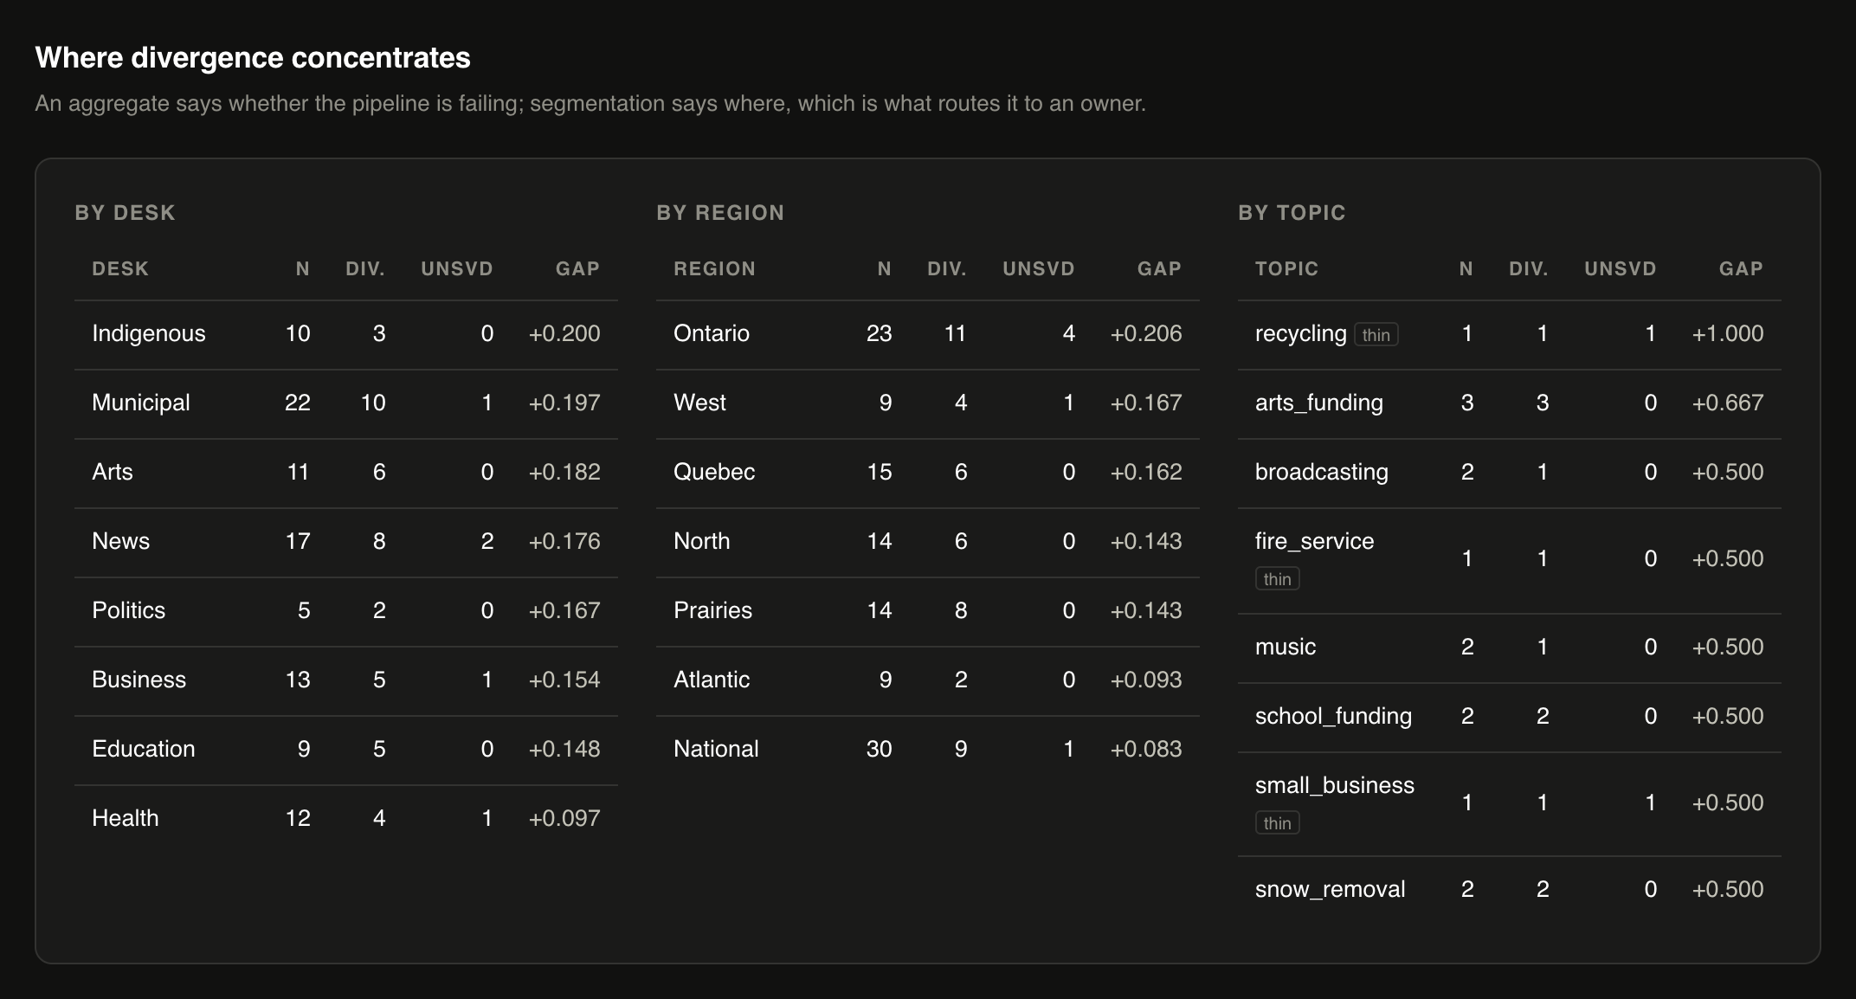Image resolution: width=1856 pixels, height=999 pixels.
Task: Click the Quebec gap value +0.162
Action: [1146, 472]
